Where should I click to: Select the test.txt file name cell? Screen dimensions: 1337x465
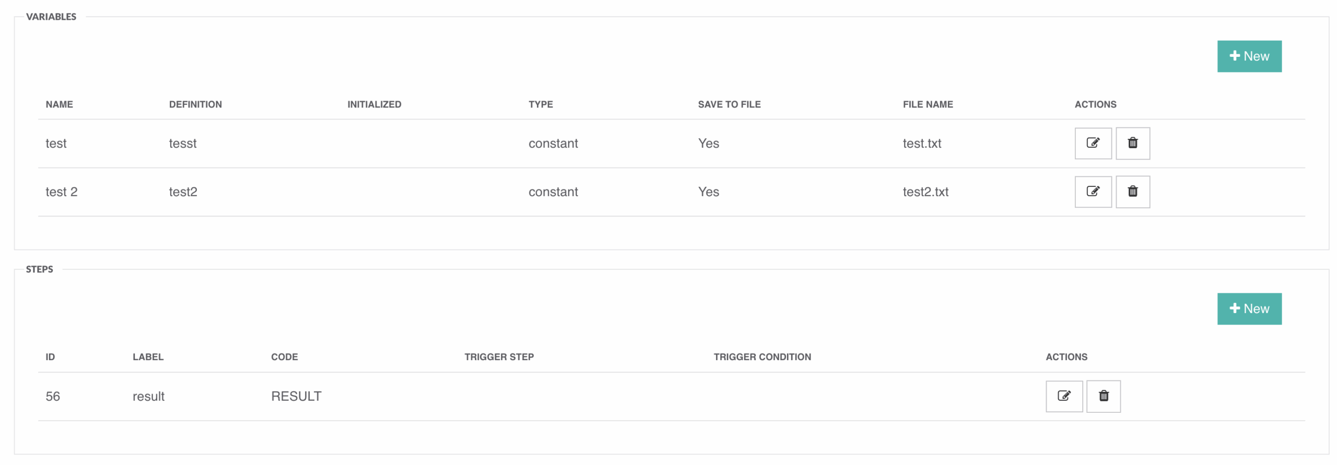[x=921, y=144]
